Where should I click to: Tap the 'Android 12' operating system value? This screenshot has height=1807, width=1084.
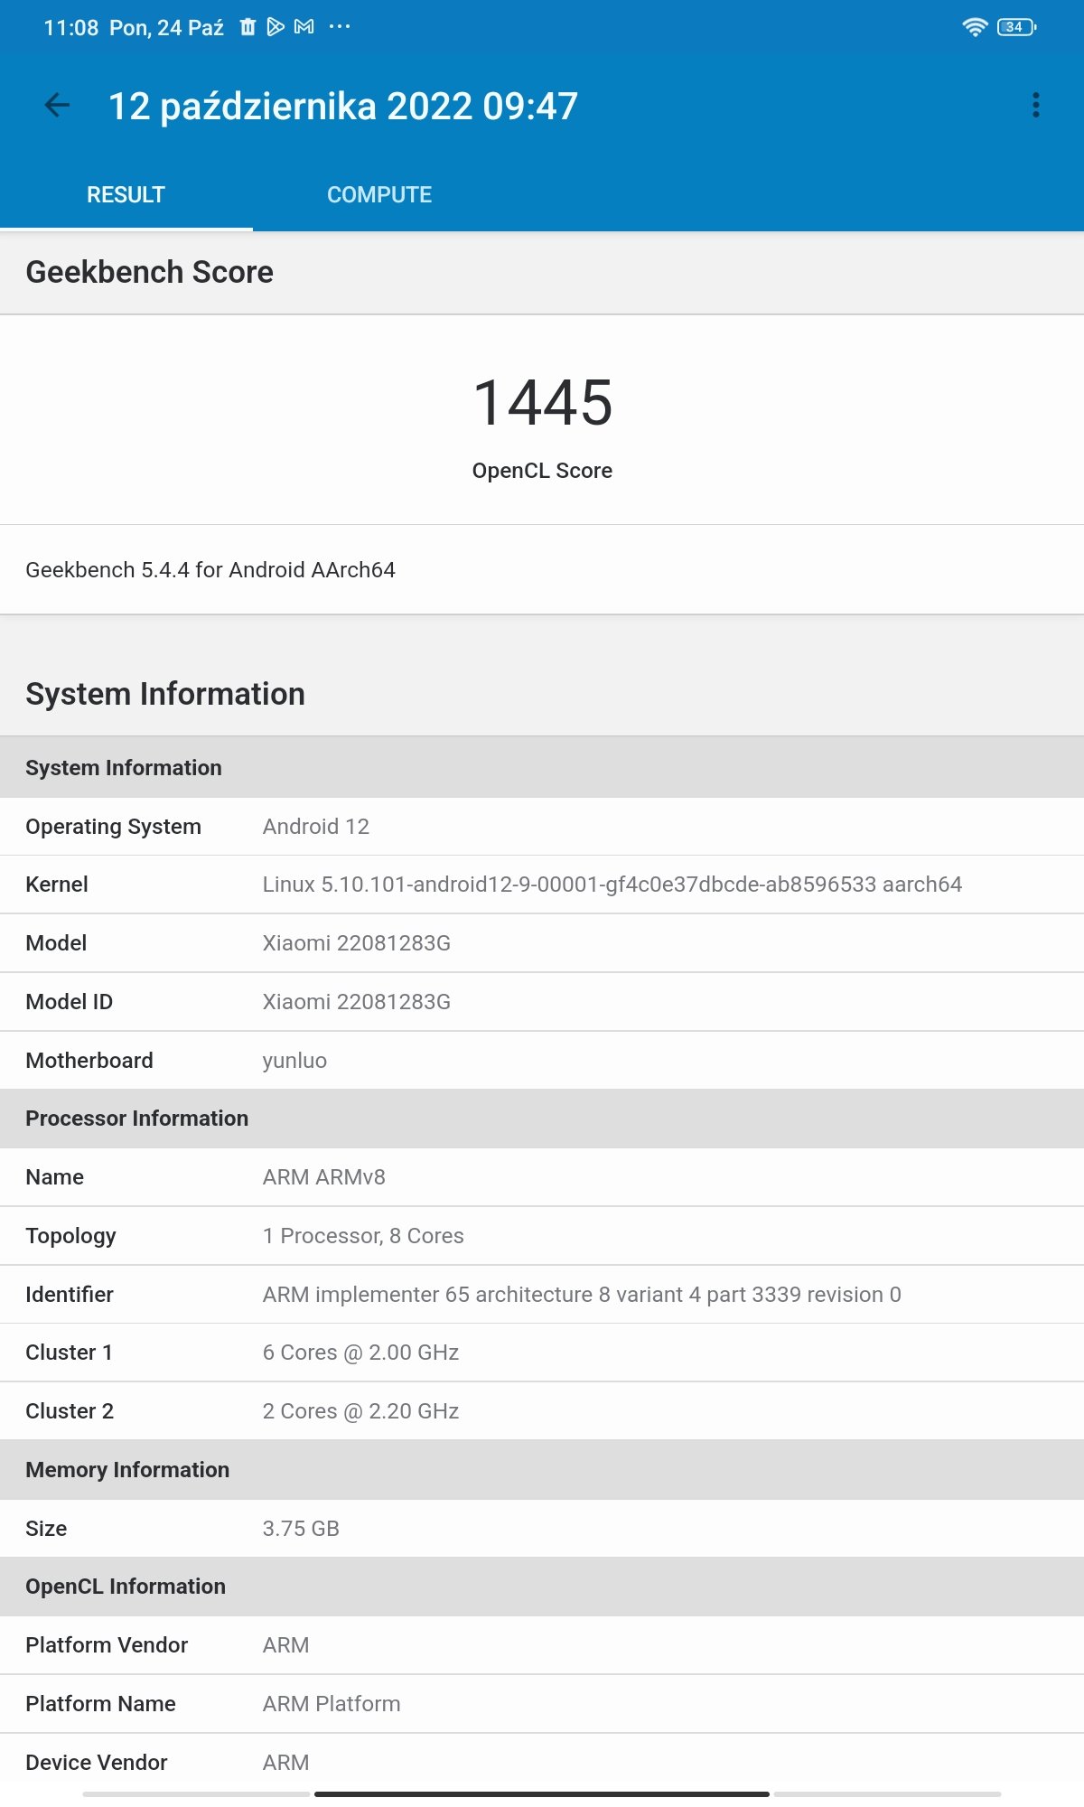click(x=316, y=827)
